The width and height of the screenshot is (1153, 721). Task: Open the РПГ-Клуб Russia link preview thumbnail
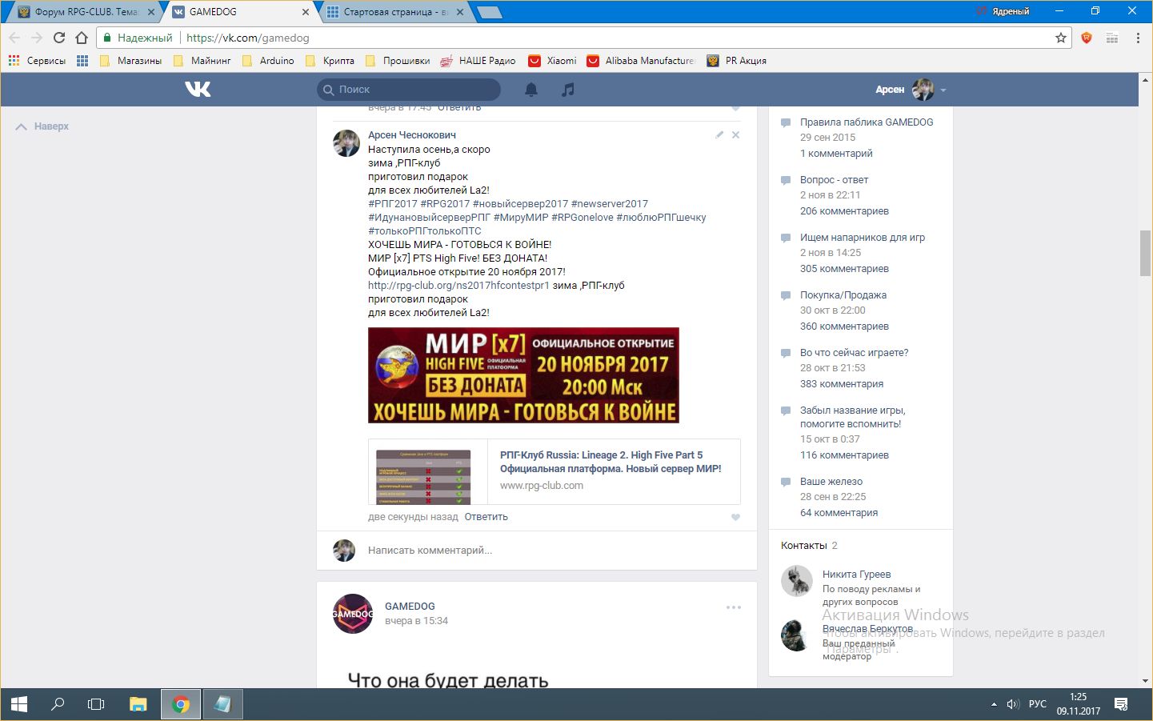[x=423, y=477]
